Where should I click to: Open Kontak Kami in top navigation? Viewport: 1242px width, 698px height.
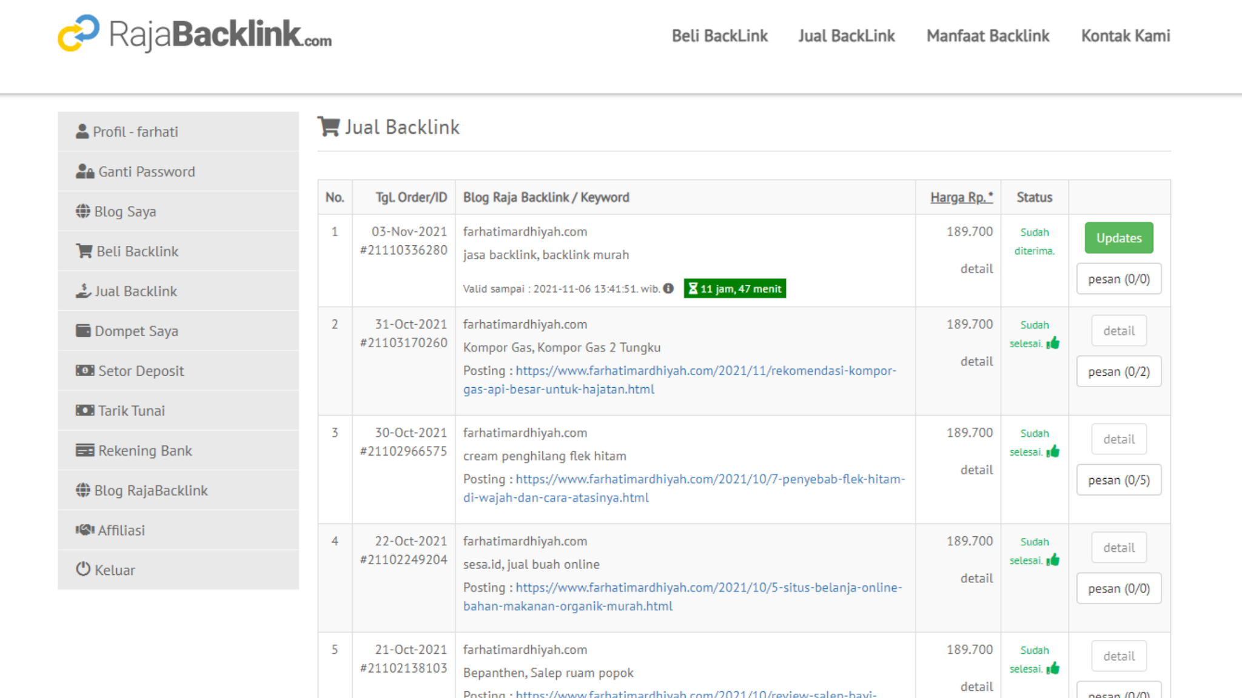click(1125, 36)
